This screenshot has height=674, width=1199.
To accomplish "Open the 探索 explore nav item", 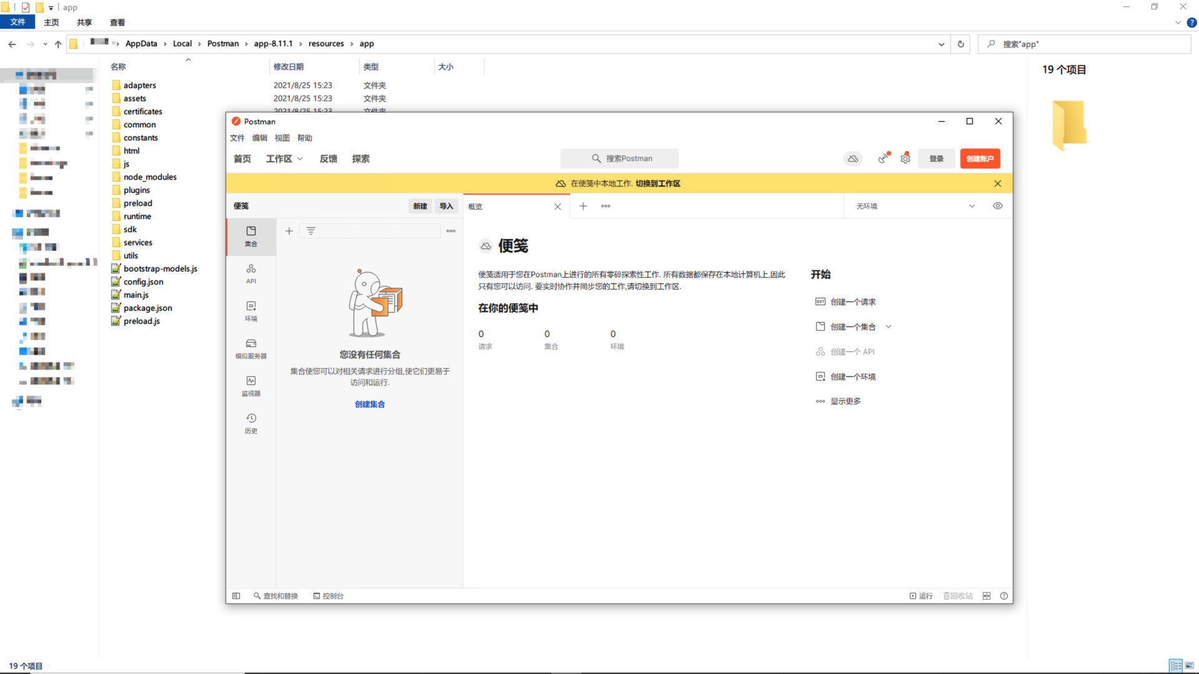I will tap(361, 159).
